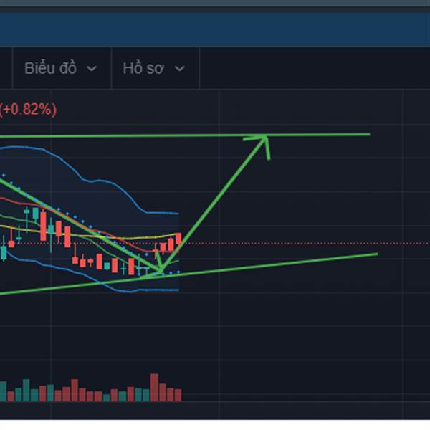Click the Hồ sơ chevron arrow
Screen dimensions: 430x430
coord(180,68)
